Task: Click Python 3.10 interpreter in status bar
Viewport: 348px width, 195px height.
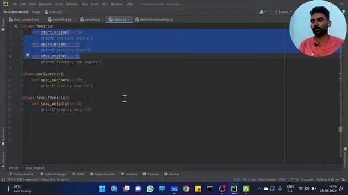Action: coord(327,180)
